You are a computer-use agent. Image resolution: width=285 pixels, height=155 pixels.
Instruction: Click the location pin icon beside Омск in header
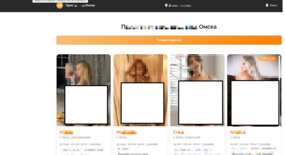pos(267,5)
